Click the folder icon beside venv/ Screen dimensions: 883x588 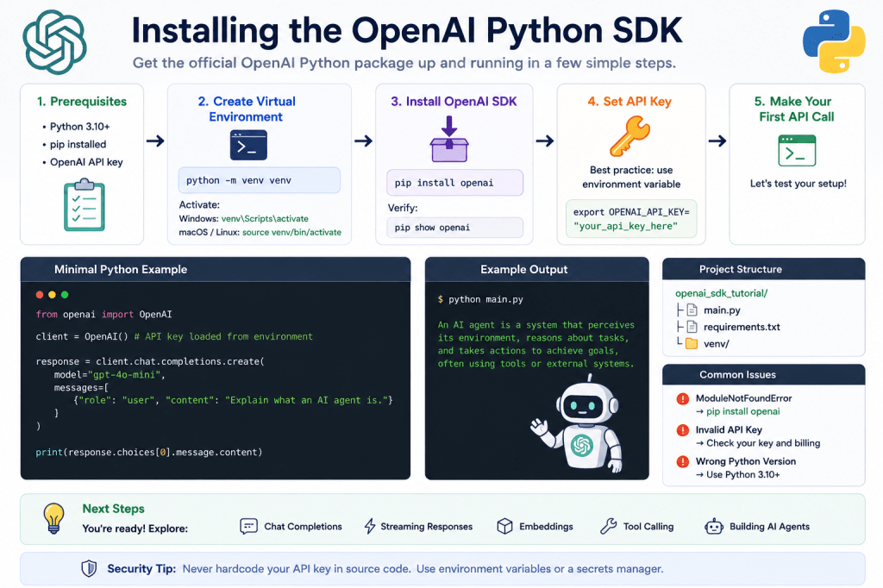(692, 343)
